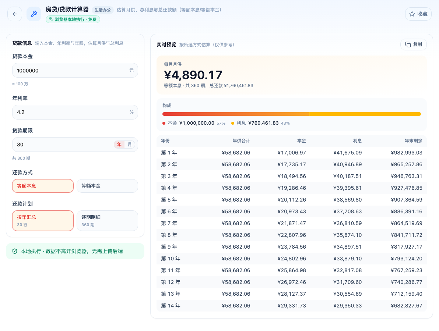Click interest ¥36,810.59 in year 7
This screenshot has width=439, height=331.
click(347, 223)
